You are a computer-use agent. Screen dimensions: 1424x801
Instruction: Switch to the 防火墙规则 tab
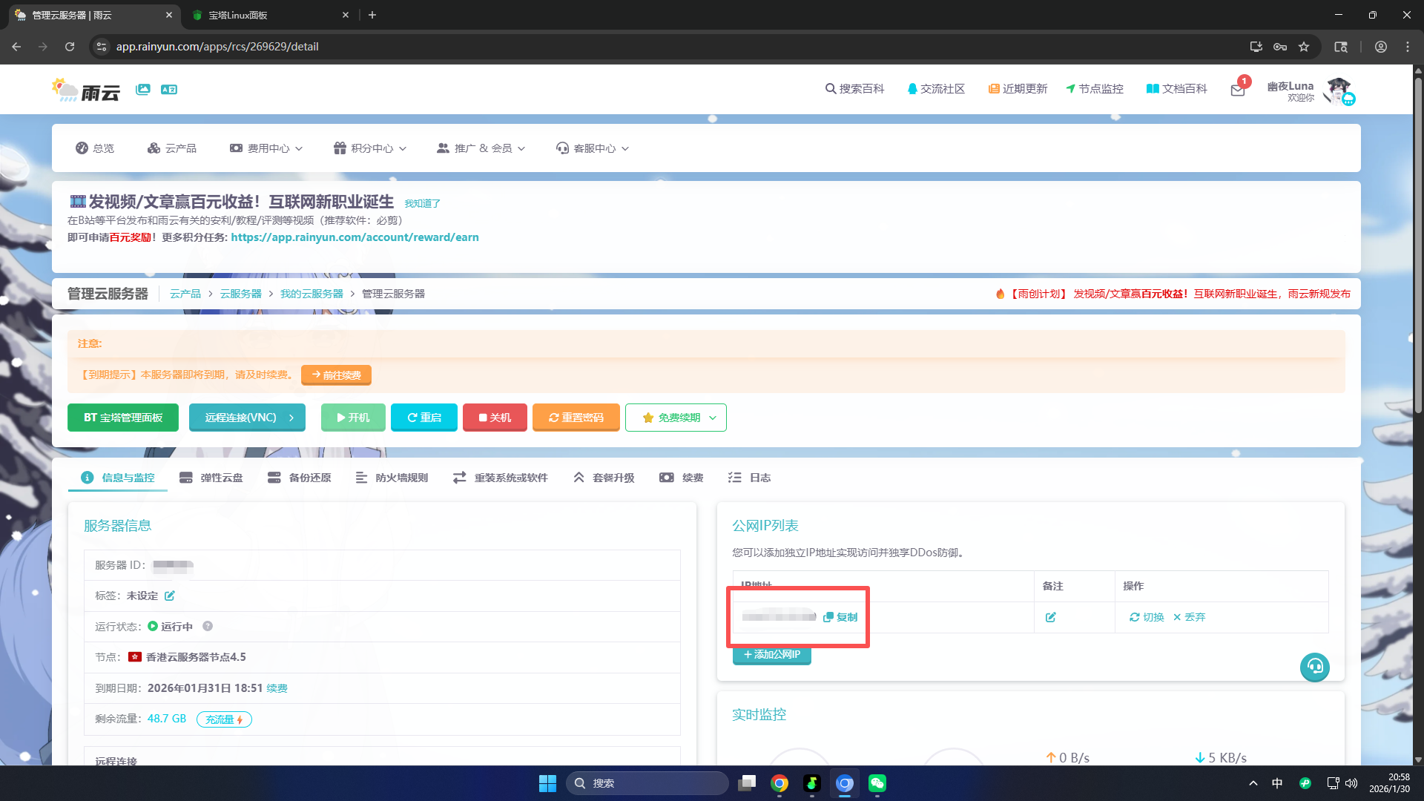(x=392, y=478)
